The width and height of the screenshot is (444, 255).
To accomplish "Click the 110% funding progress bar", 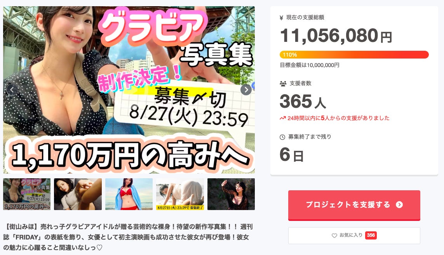I will pyautogui.click(x=354, y=55).
